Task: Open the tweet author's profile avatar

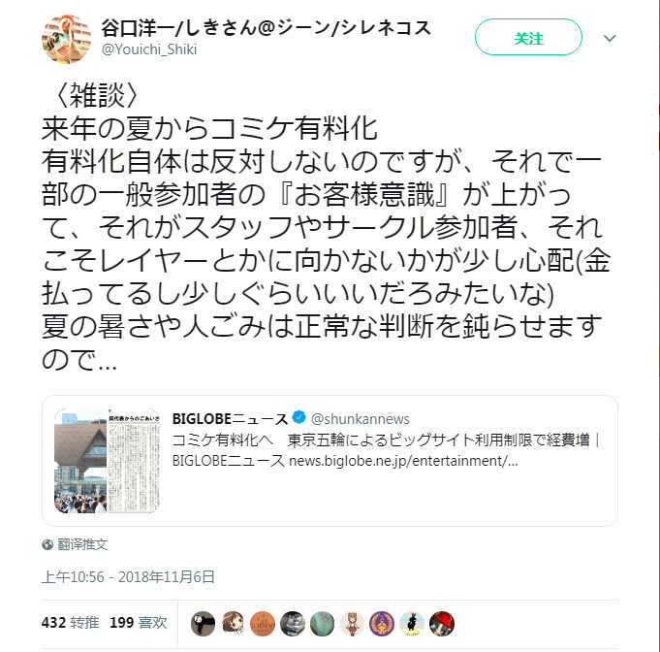Action: (66, 39)
